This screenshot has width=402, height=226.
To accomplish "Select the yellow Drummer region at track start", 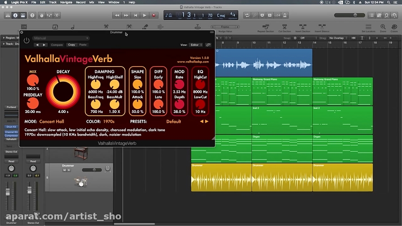I will (221, 178).
